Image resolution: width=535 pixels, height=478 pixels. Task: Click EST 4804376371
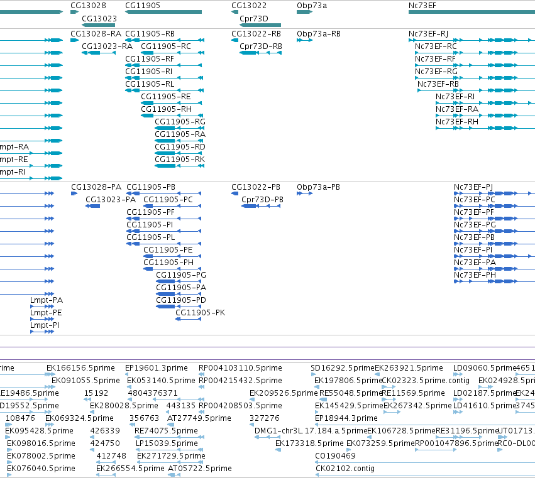(153, 393)
